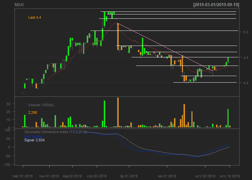Click the MAK ticker title

click(x=19, y=5)
